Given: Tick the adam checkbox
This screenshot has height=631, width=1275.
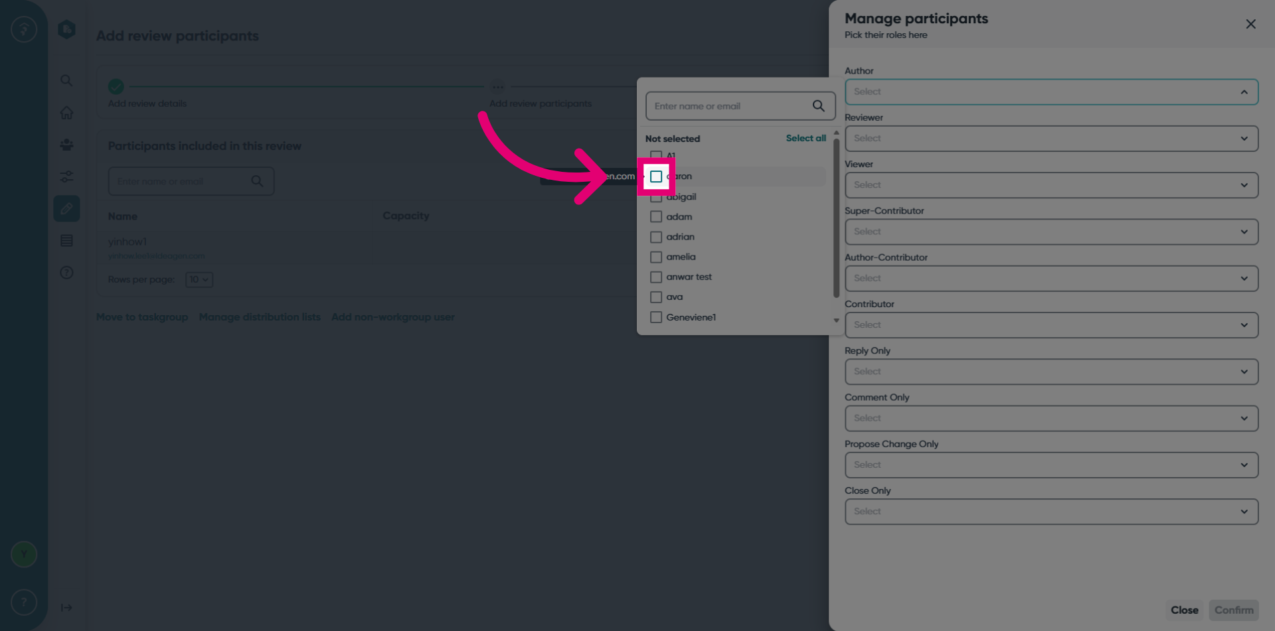Looking at the screenshot, I should (656, 217).
